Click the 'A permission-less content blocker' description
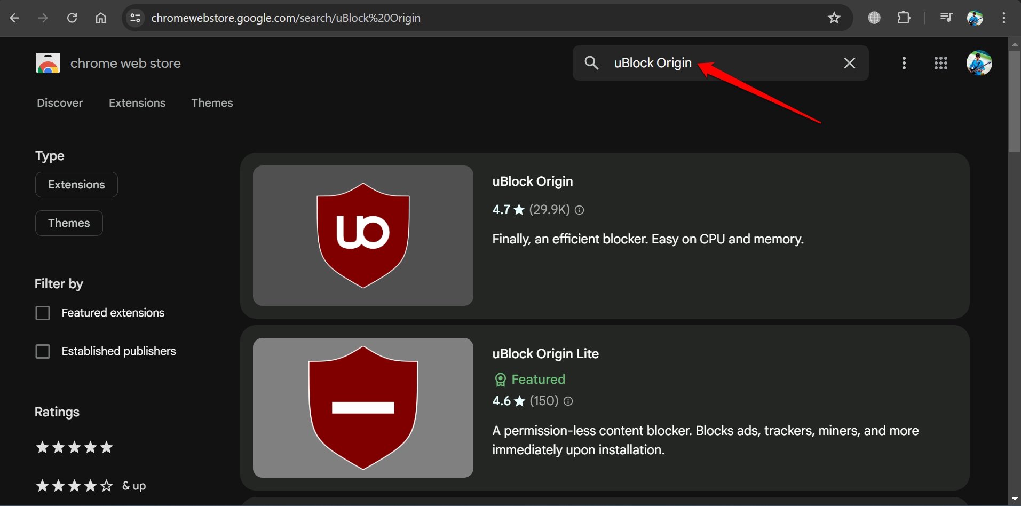 click(x=706, y=440)
